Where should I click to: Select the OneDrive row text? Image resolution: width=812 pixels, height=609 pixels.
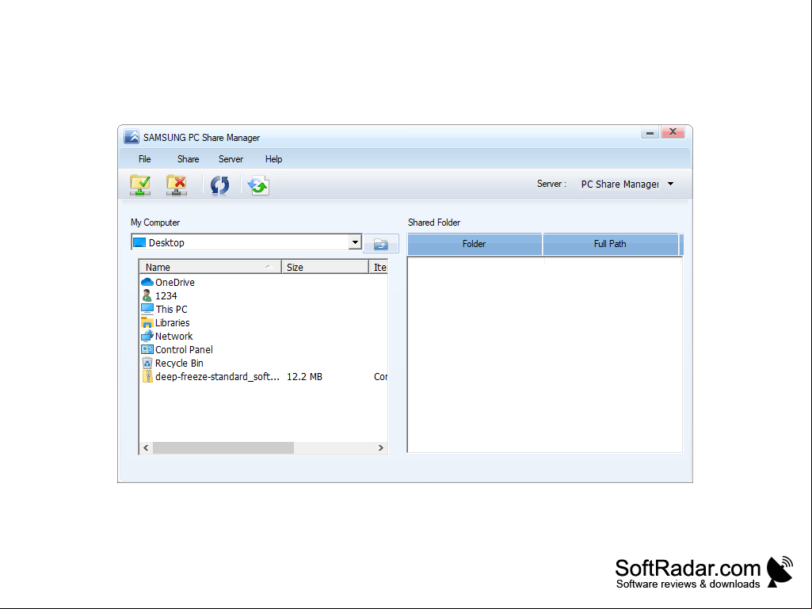[175, 282]
